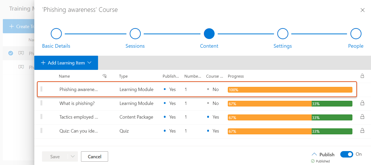Grab drag handle of Phishing awareness row

[x=42, y=89]
